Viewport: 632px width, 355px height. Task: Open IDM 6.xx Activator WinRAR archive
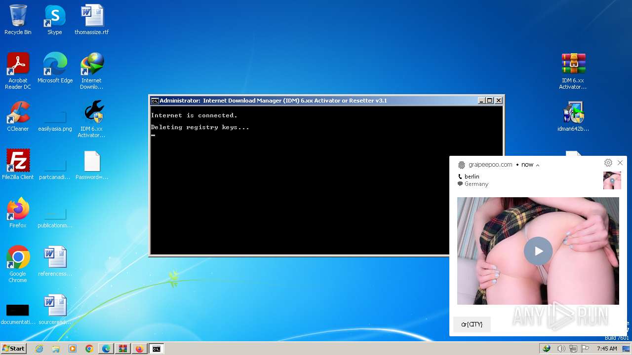[x=573, y=71]
